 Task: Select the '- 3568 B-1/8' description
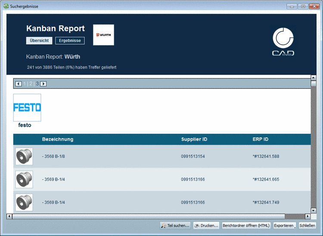[53, 156]
